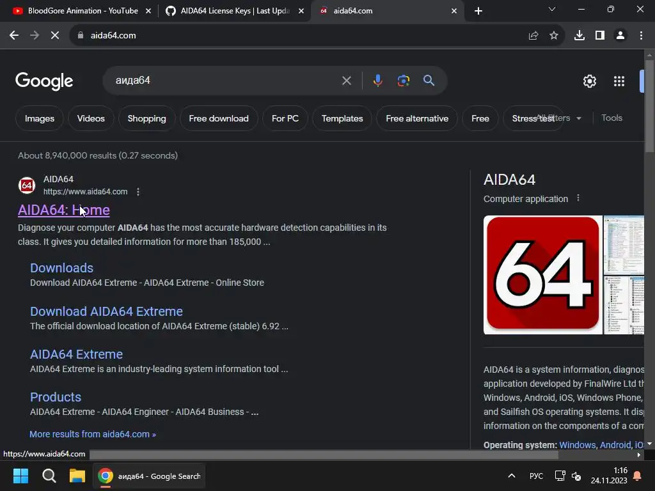Image resolution: width=655 pixels, height=491 pixels.
Task: Select the Free alternative chip
Action: [x=417, y=118]
